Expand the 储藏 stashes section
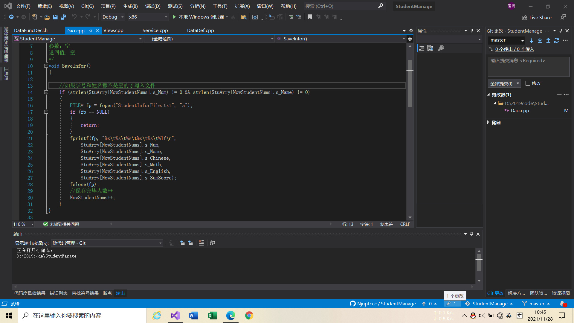The height and width of the screenshot is (323, 574). pyautogui.click(x=488, y=122)
